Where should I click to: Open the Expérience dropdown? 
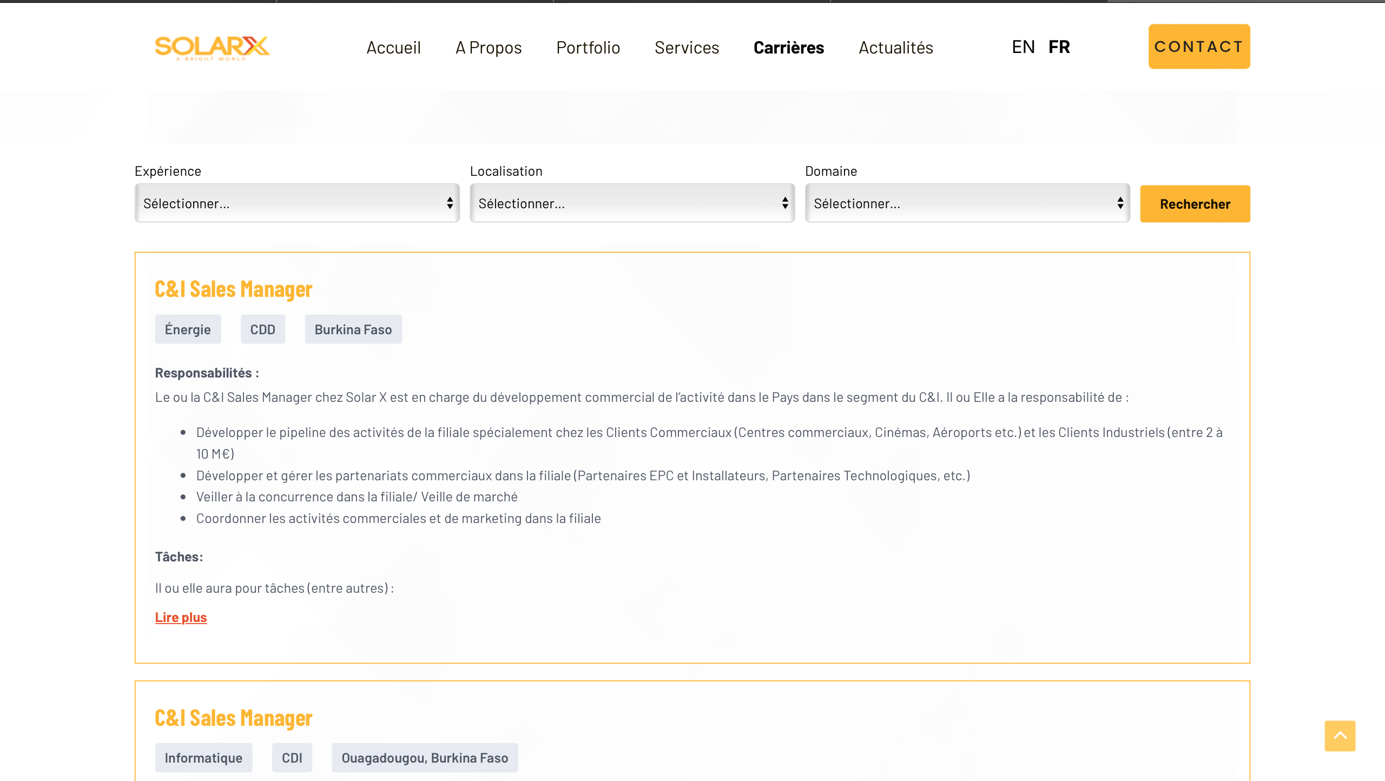pos(296,203)
